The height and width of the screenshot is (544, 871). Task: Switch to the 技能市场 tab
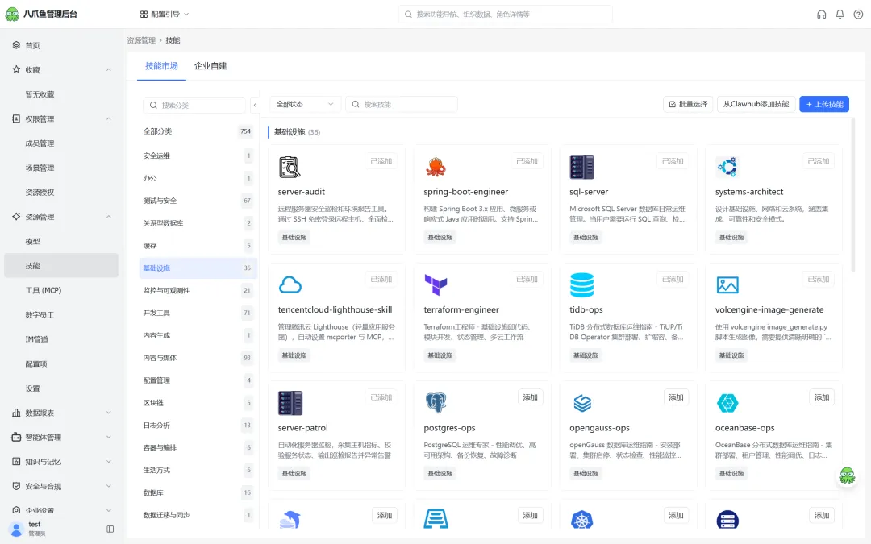click(161, 66)
